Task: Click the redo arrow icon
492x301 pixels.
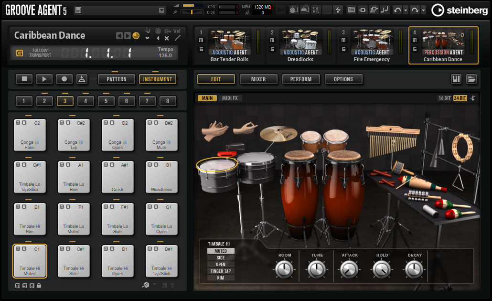Action: point(415,10)
